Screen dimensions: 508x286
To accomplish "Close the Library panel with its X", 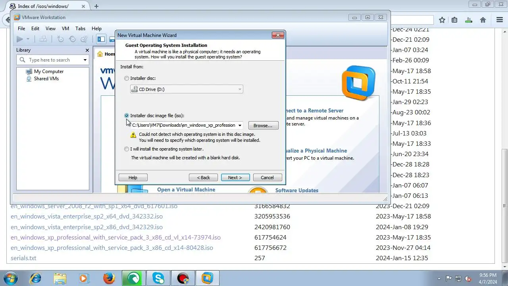I will [87, 50].
